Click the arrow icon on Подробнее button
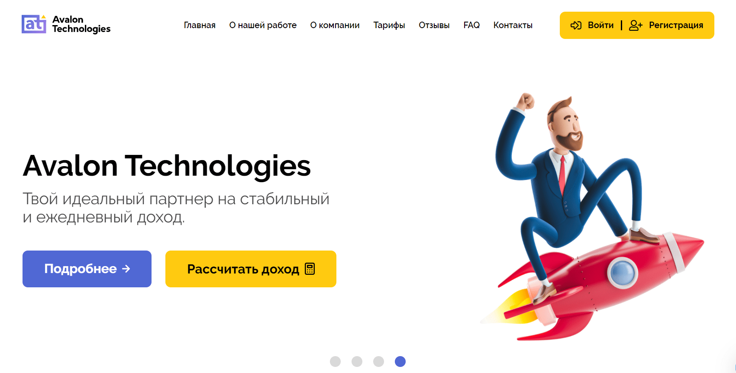736x373 pixels. pos(126,269)
